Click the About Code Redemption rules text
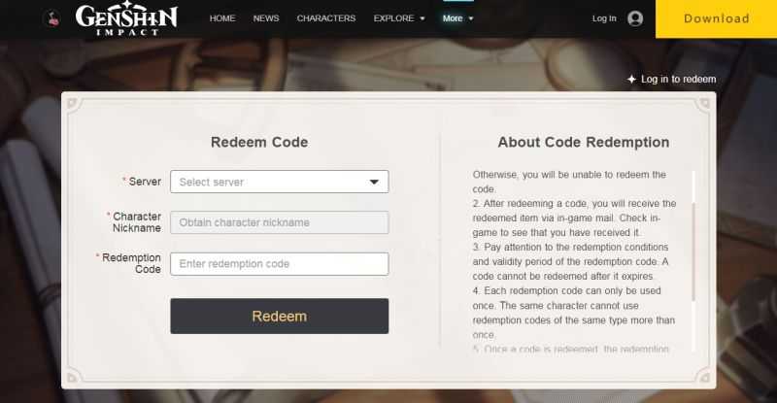This screenshot has height=403, width=777. pyautogui.click(x=574, y=261)
